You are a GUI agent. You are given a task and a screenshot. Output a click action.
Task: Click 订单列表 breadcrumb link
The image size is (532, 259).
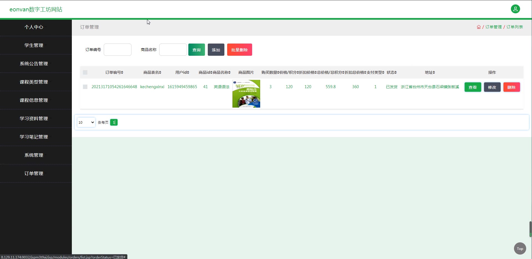[x=515, y=27]
